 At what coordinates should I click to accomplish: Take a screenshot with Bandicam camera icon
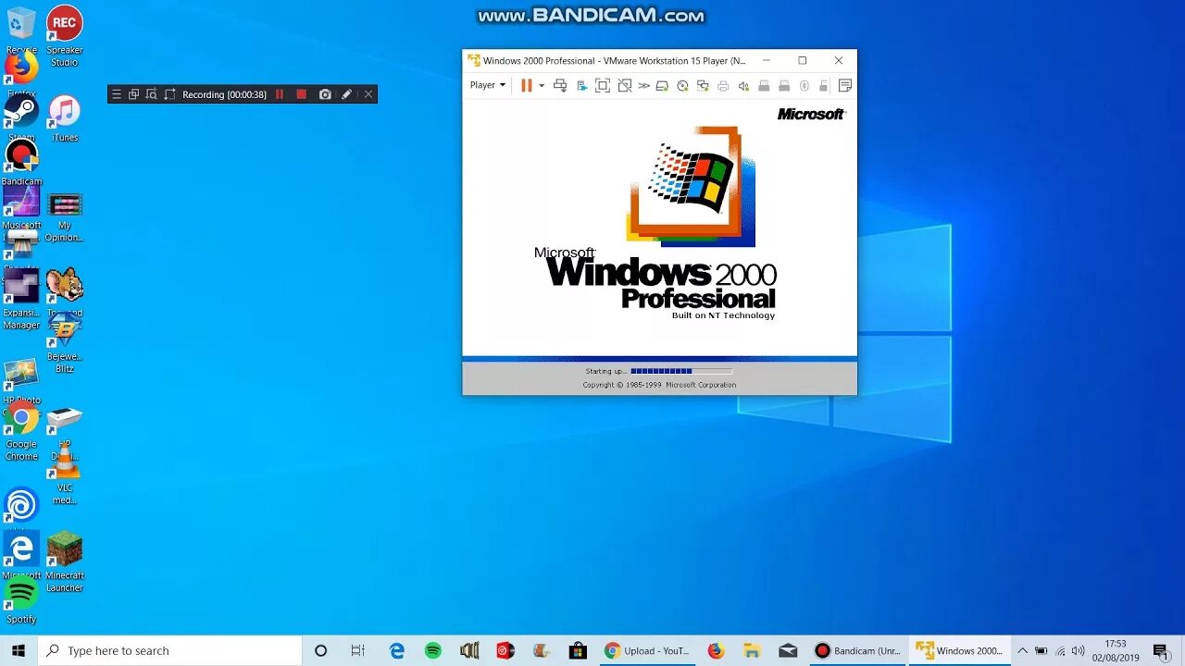[325, 94]
